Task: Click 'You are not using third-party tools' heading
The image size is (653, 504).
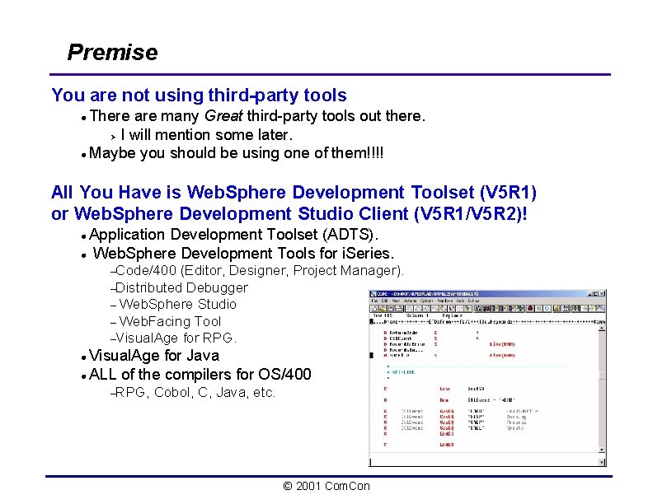Action: coord(199,96)
